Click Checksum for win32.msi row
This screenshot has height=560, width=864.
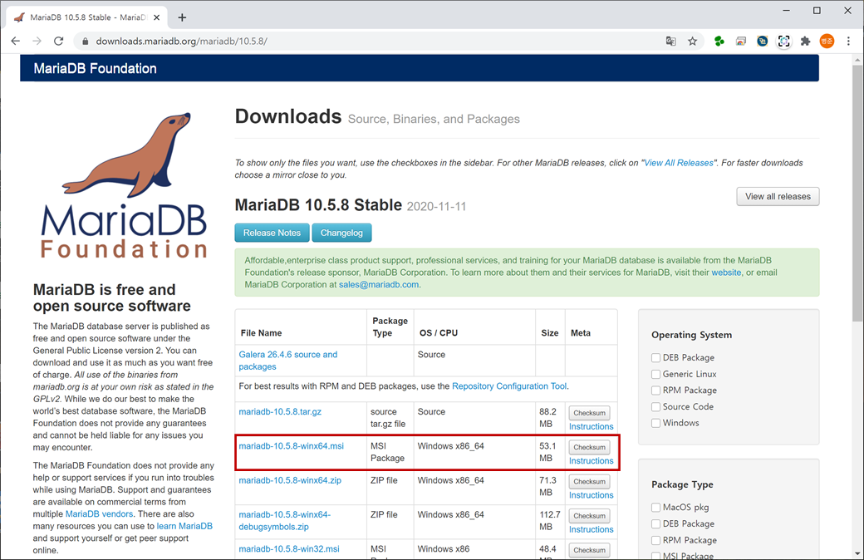589,550
